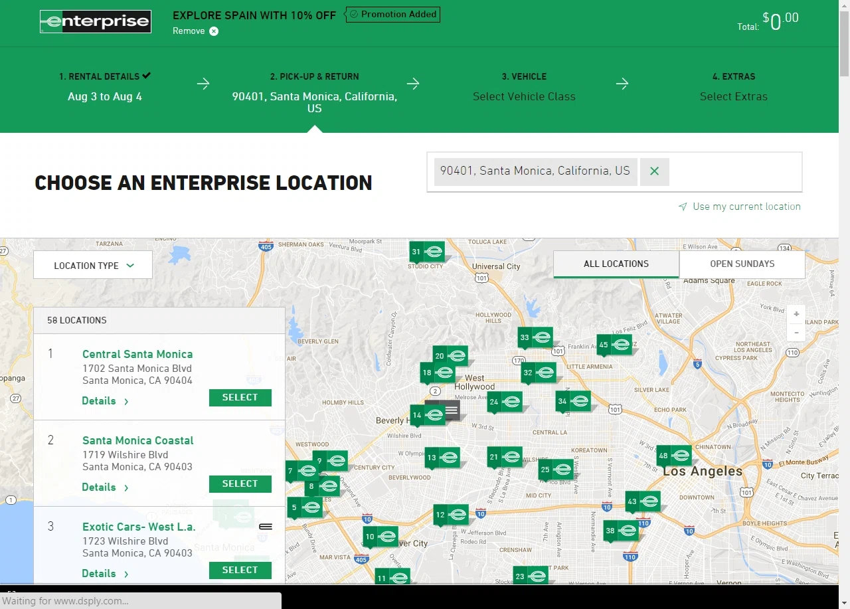The image size is (850, 609).
Task: Select location pin 34
Action: (573, 401)
